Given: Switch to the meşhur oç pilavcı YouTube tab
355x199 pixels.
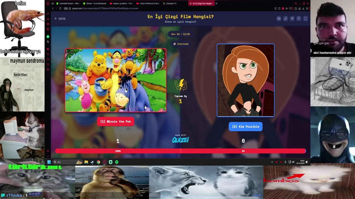Looking at the screenshot, I should pos(121,4).
